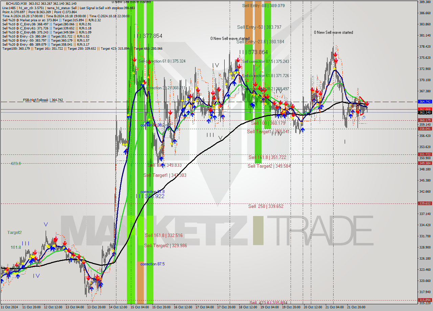This screenshot has width=433, height=311.
Task: Click the 364.742 blue price tag on axis
Action: tap(425, 102)
